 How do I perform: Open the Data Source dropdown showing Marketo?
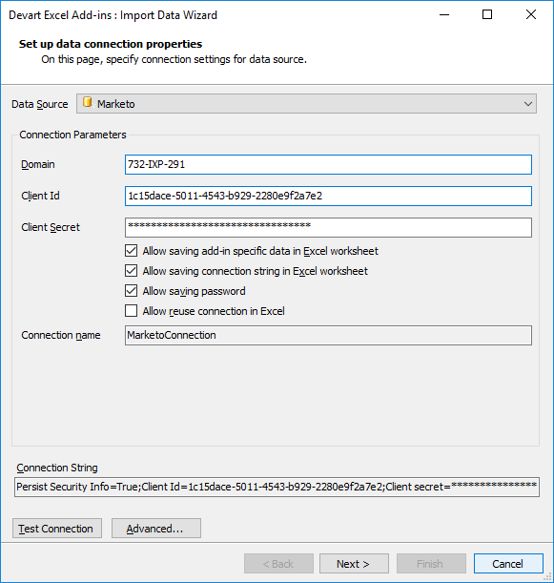point(306,104)
